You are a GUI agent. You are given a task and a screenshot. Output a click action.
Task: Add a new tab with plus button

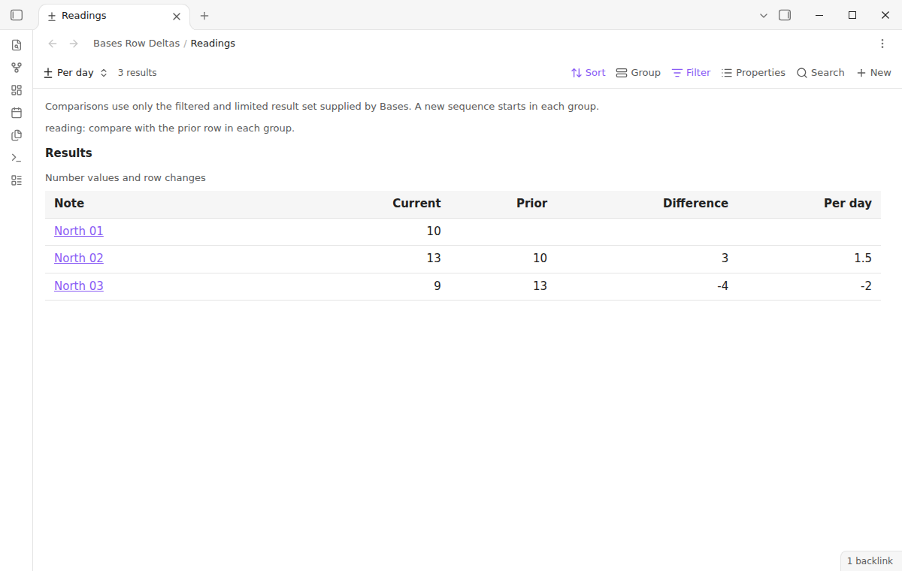click(x=204, y=16)
